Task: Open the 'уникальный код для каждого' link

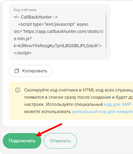Action: click(102, 112)
